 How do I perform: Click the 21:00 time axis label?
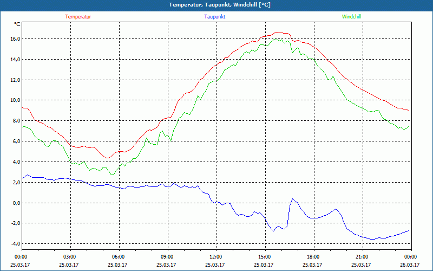[362, 257]
